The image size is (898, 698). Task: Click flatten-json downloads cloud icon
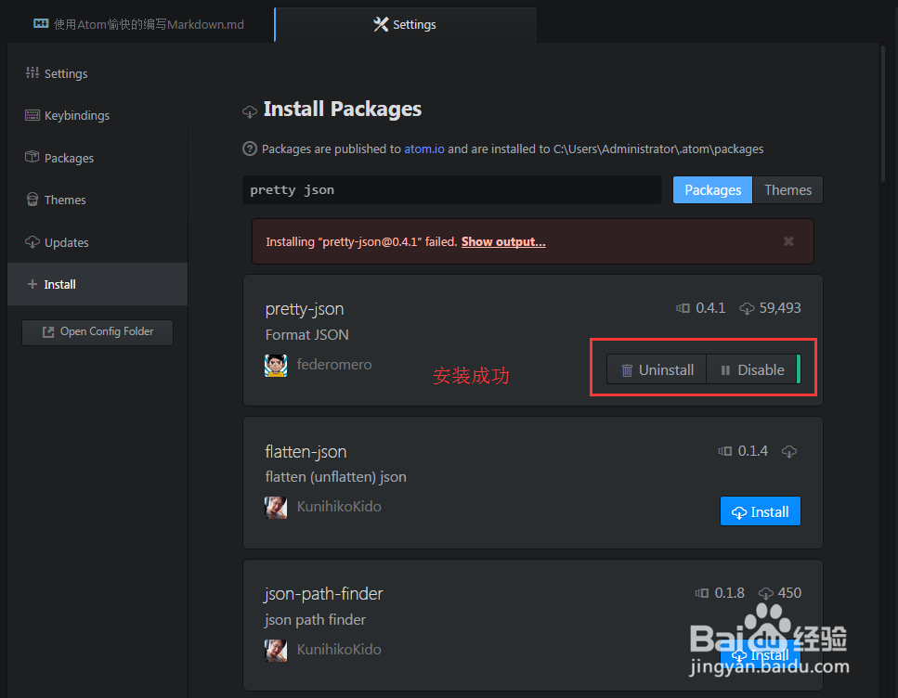[789, 452]
